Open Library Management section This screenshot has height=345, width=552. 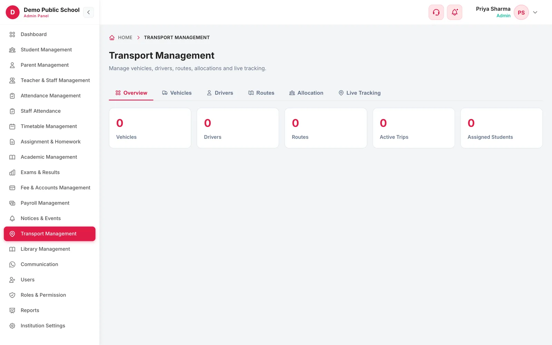point(50,249)
